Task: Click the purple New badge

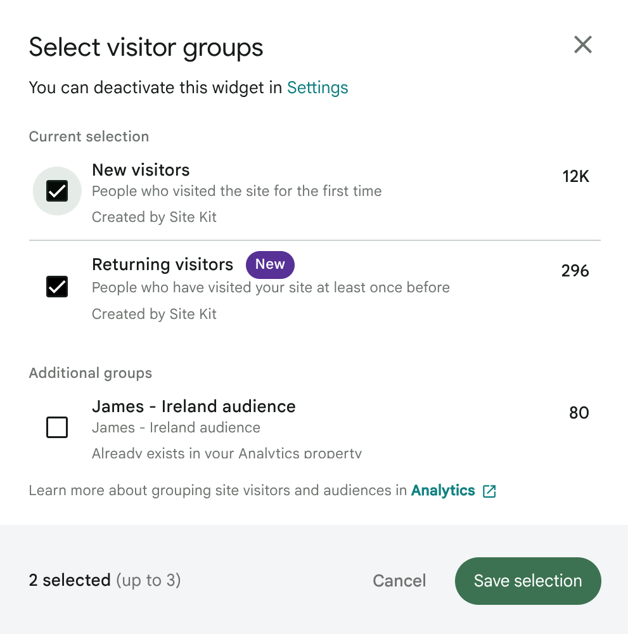Action: click(270, 264)
